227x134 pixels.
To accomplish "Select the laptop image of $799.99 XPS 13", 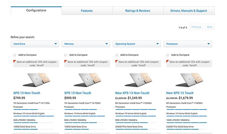I will pyautogui.click(x=36, y=79).
